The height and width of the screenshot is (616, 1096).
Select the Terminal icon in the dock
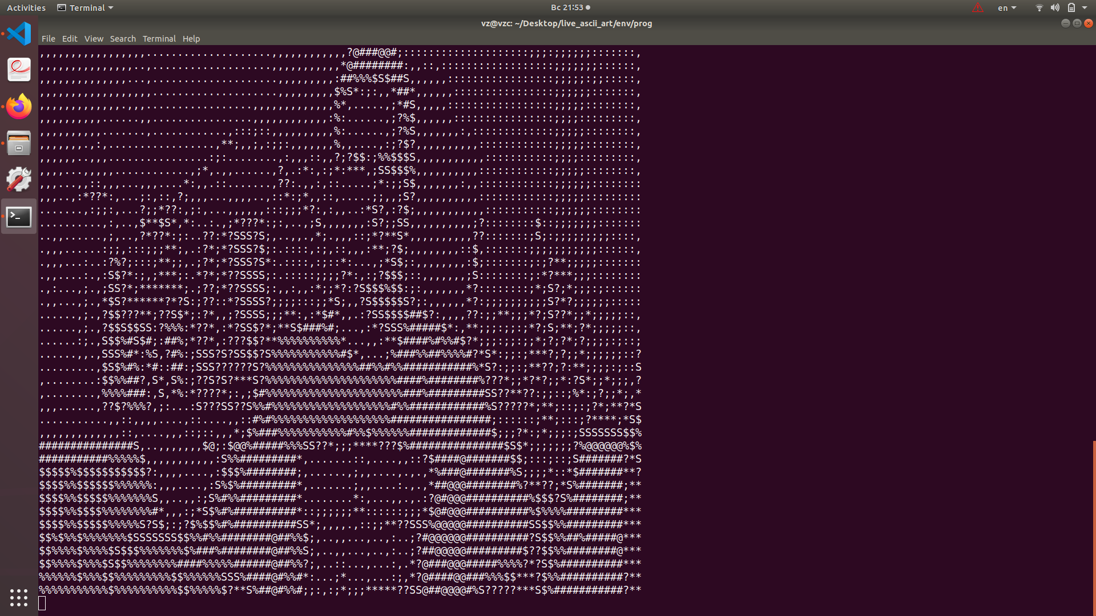(x=19, y=217)
